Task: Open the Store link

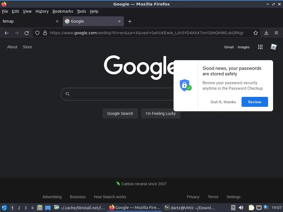Action: (27, 47)
